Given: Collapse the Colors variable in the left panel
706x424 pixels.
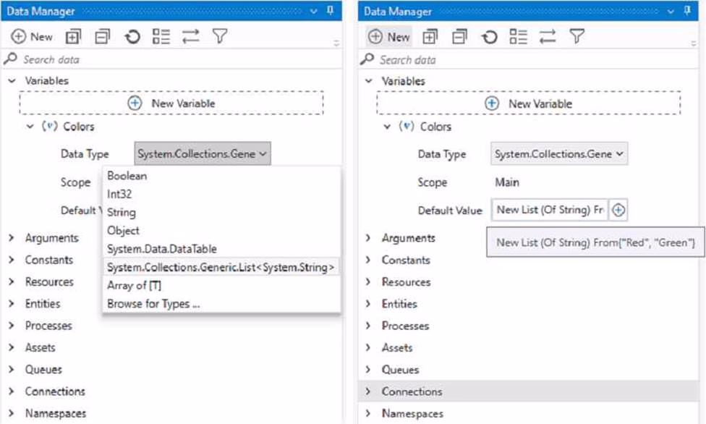Looking at the screenshot, I should point(30,127).
